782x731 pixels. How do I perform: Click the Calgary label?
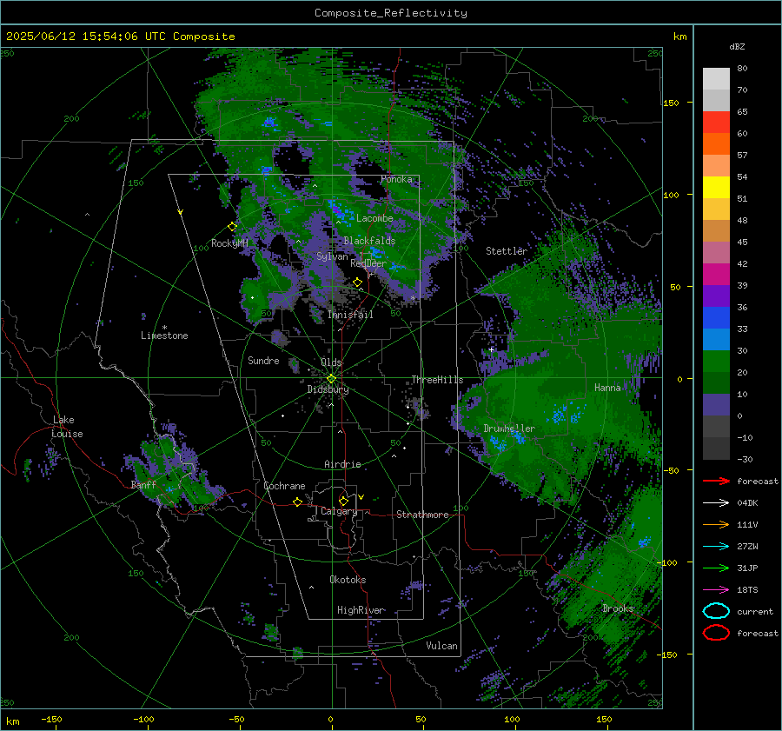click(339, 511)
